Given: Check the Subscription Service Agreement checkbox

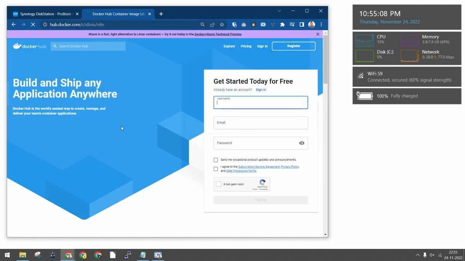Looking at the screenshot, I should click(216, 169).
